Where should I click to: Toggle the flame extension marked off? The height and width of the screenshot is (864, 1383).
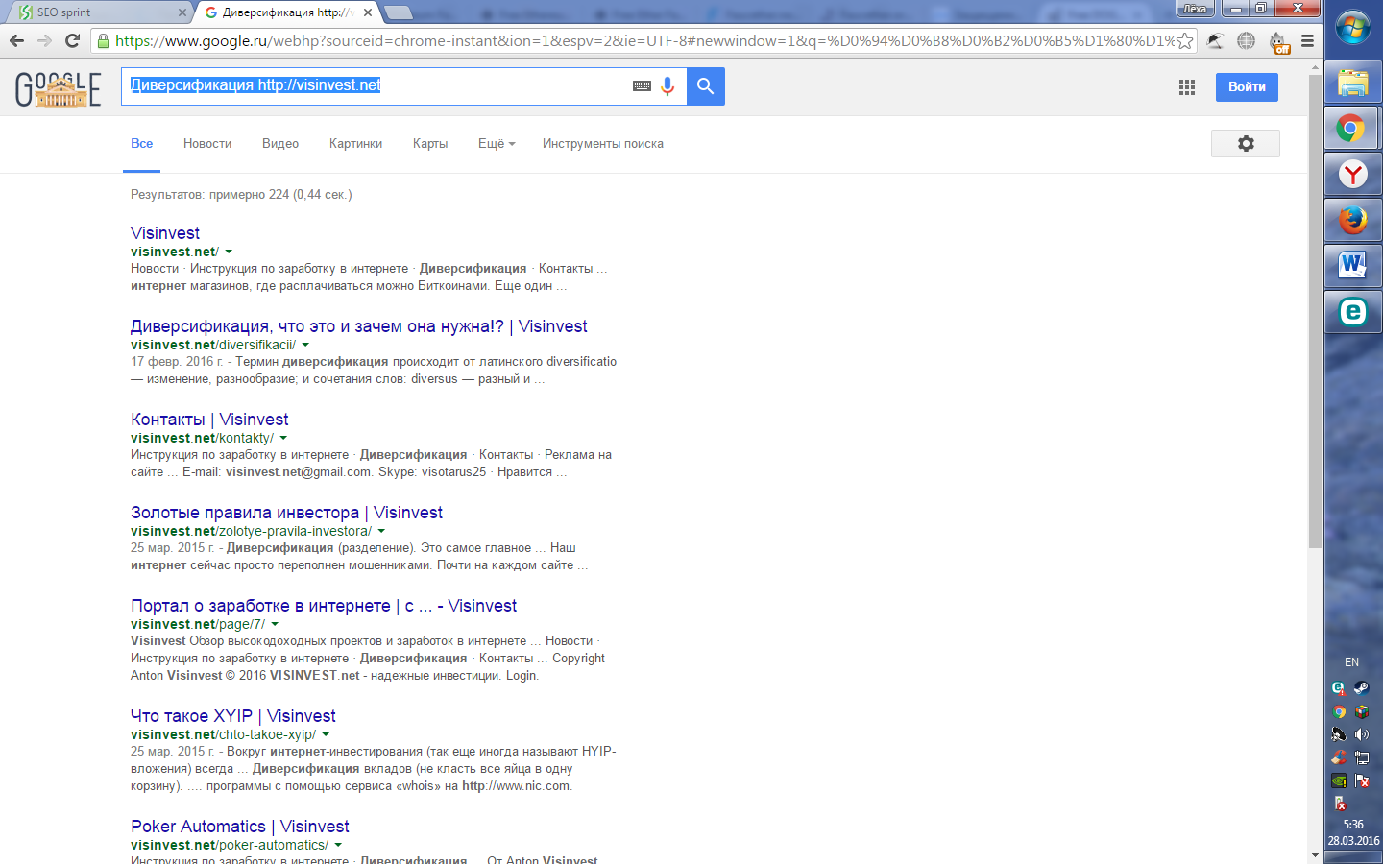click(x=1278, y=41)
